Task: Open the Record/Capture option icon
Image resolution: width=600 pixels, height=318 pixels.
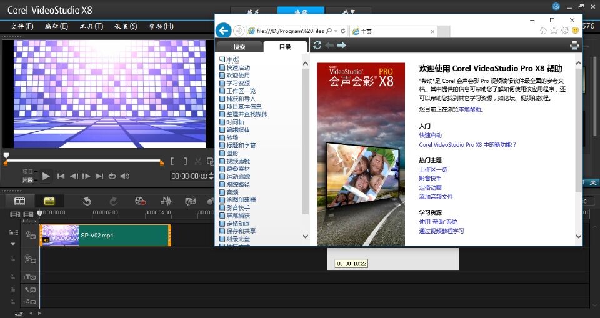Action: point(140,201)
